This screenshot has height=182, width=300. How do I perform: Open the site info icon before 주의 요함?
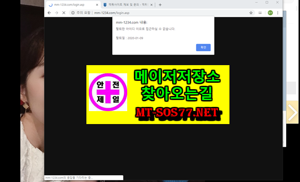(73, 13)
